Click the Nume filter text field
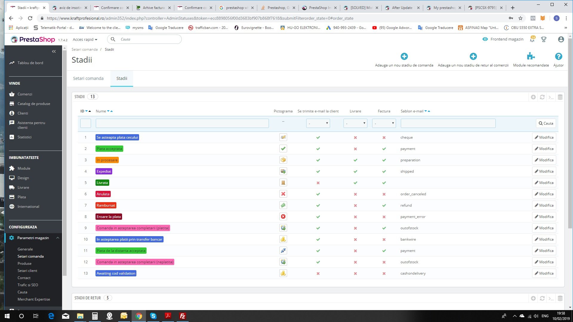This screenshot has height=322, width=573. [182, 123]
